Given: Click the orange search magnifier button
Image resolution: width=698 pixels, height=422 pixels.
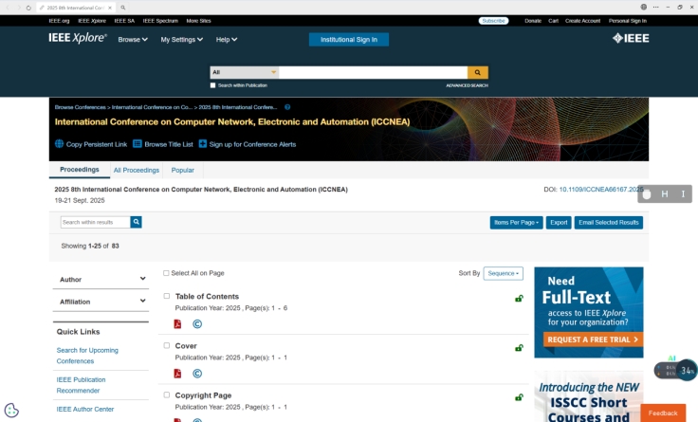Looking at the screenshot, I should (478, 72).
